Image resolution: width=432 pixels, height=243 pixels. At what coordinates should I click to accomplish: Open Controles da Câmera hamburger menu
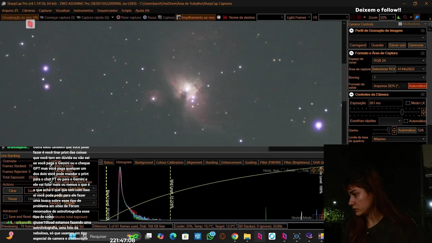[423, 95]
